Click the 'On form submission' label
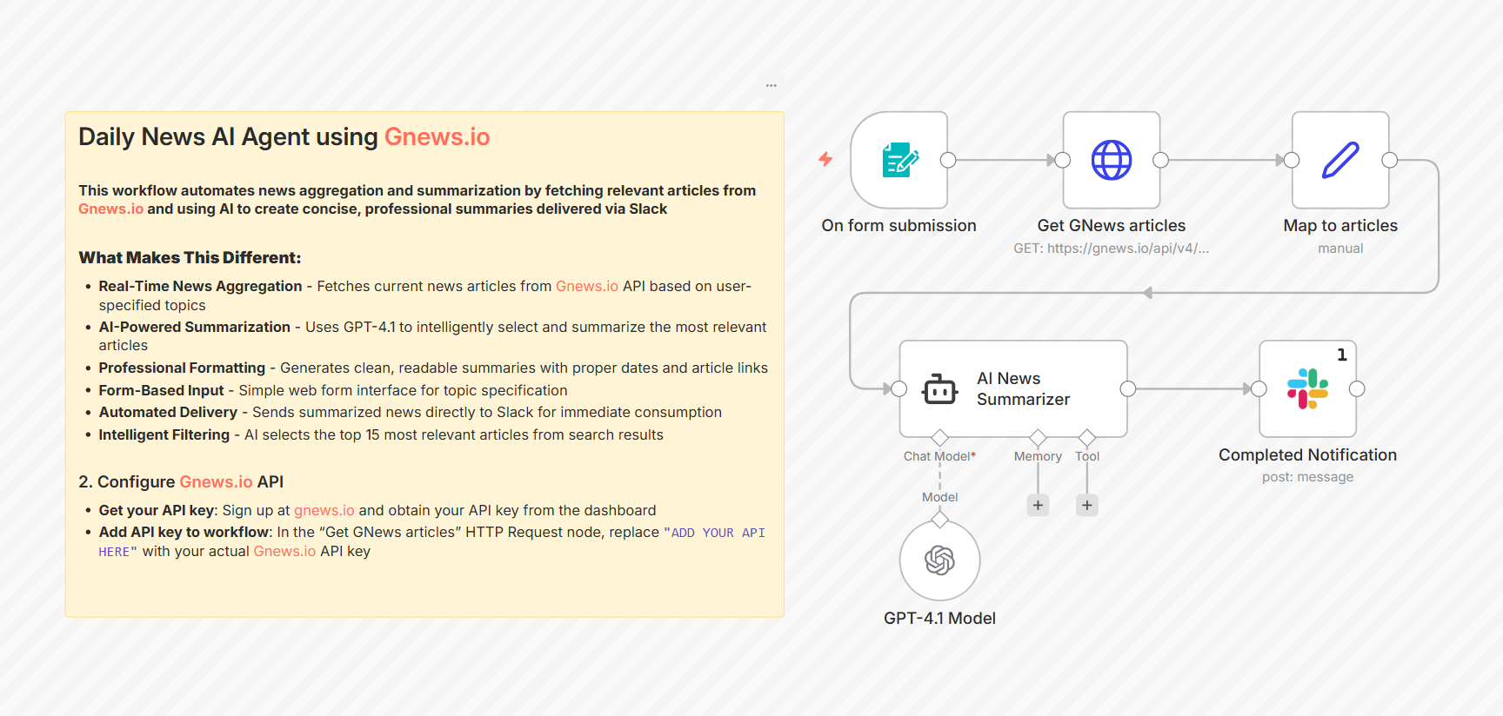Image resolution: width=1503 pixels, height=716 pixels. click(898, 225)
